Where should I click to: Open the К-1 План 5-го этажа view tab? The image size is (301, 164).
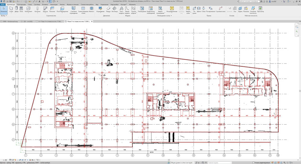(x=50, y=22)
